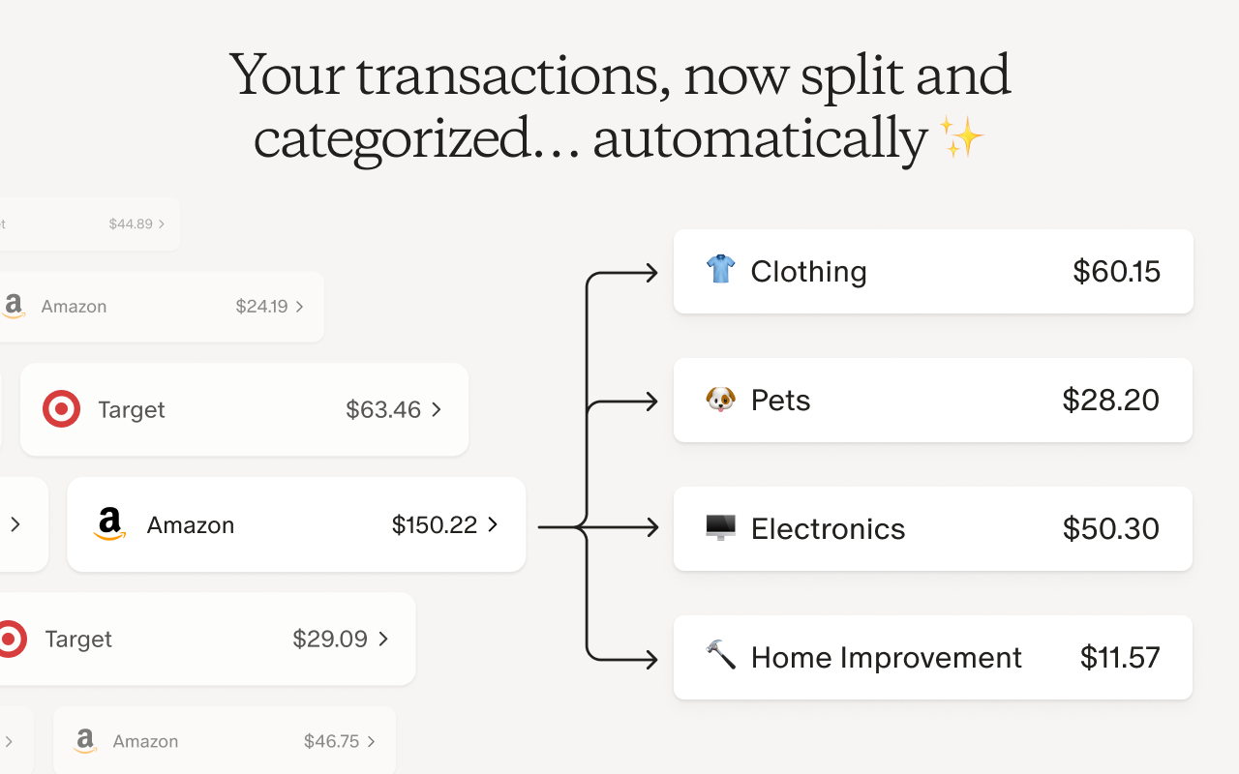Click the Amazon logo on $150.22 row
This screenshot has width=1239, height=774.
tap(110, 524)
